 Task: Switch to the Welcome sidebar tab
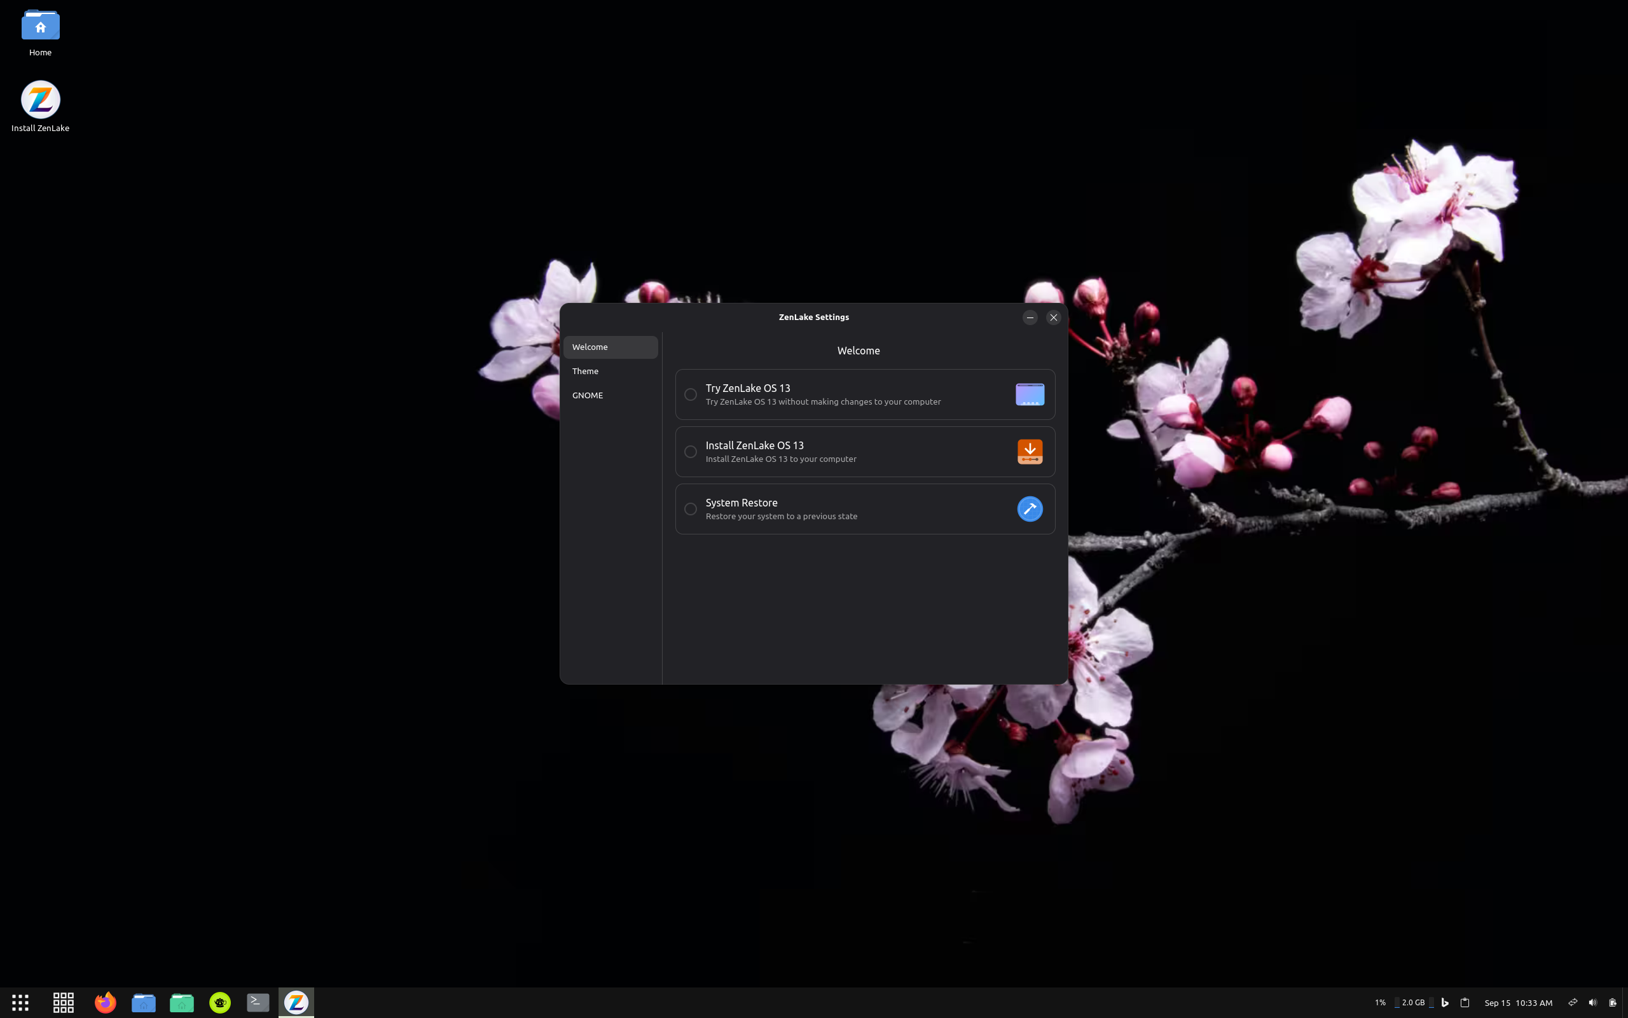tap(611, 347)
